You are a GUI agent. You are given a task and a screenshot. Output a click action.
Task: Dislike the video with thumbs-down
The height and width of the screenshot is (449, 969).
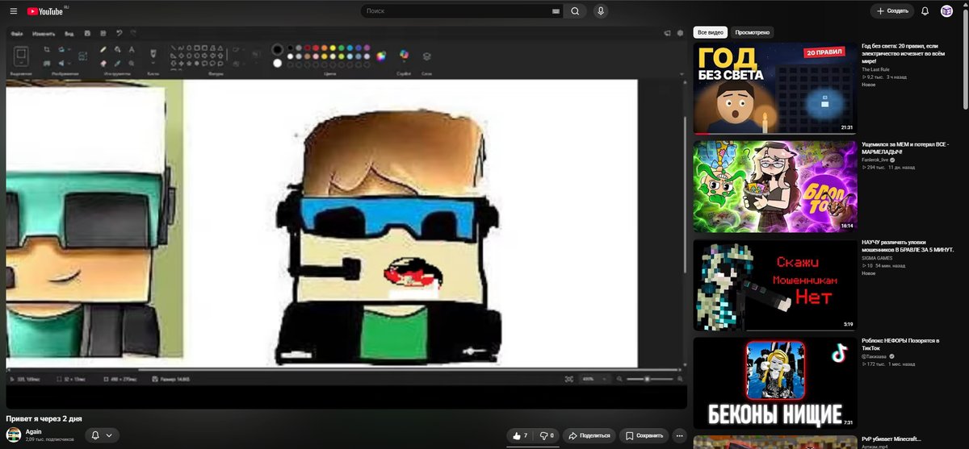point(546,435)
